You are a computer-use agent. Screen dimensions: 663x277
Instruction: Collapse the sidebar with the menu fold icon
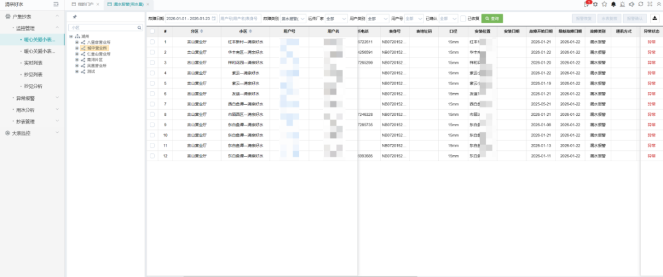coord(56,4)
